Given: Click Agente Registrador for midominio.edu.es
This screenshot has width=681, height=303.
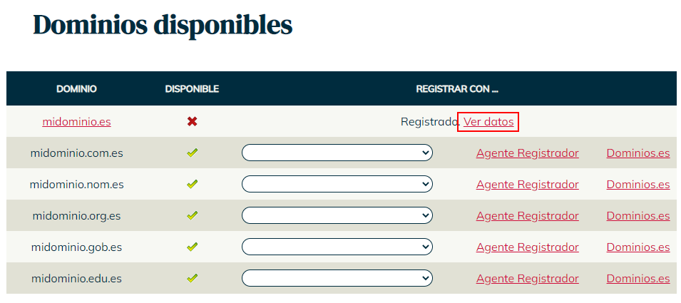Looking at the screenshot, I should pos(527,278).
